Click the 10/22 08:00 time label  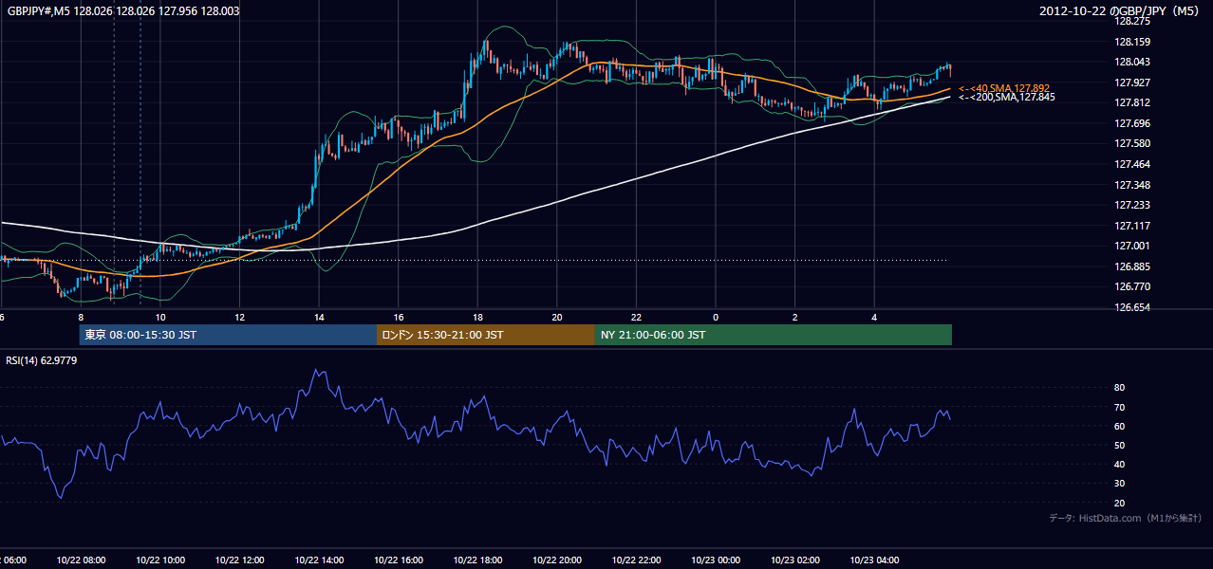82,560
